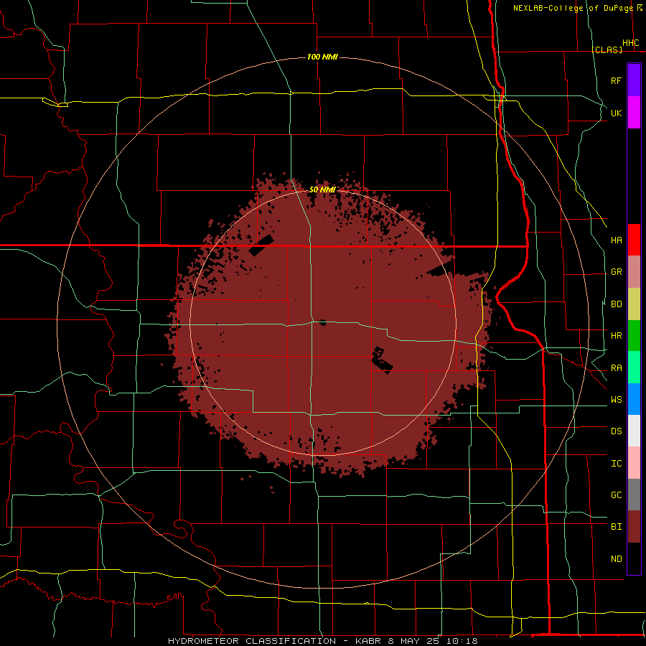The height and width of the screenshot is (646, 646).
Task: Click the "NEXLAB-College of DuPage" credit text
Action: pos(573,8)
